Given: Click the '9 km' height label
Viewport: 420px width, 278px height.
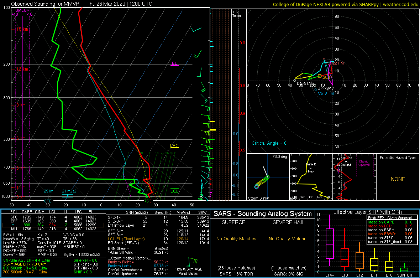Looking at the screenshot, I should (21, 105).
